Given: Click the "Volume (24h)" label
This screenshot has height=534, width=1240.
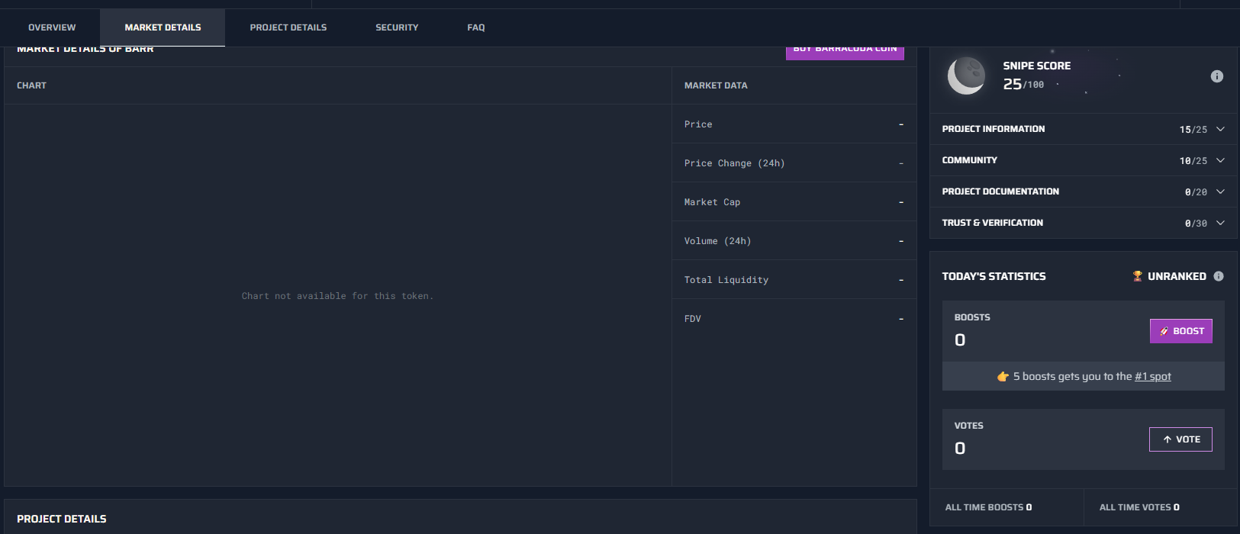Looking at the screenshot, I should coord(717,241).
